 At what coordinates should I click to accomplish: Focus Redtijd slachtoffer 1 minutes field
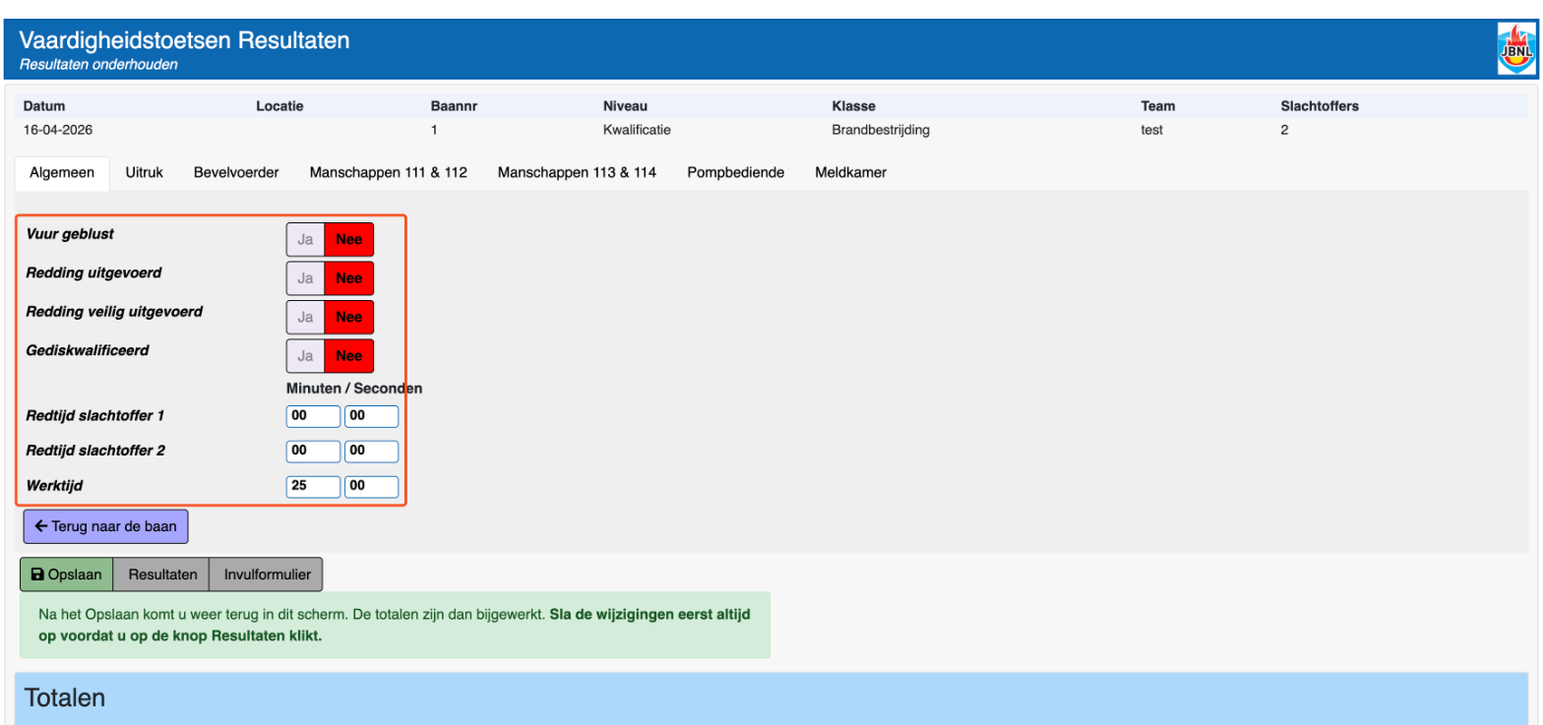[x=313, y=416]
